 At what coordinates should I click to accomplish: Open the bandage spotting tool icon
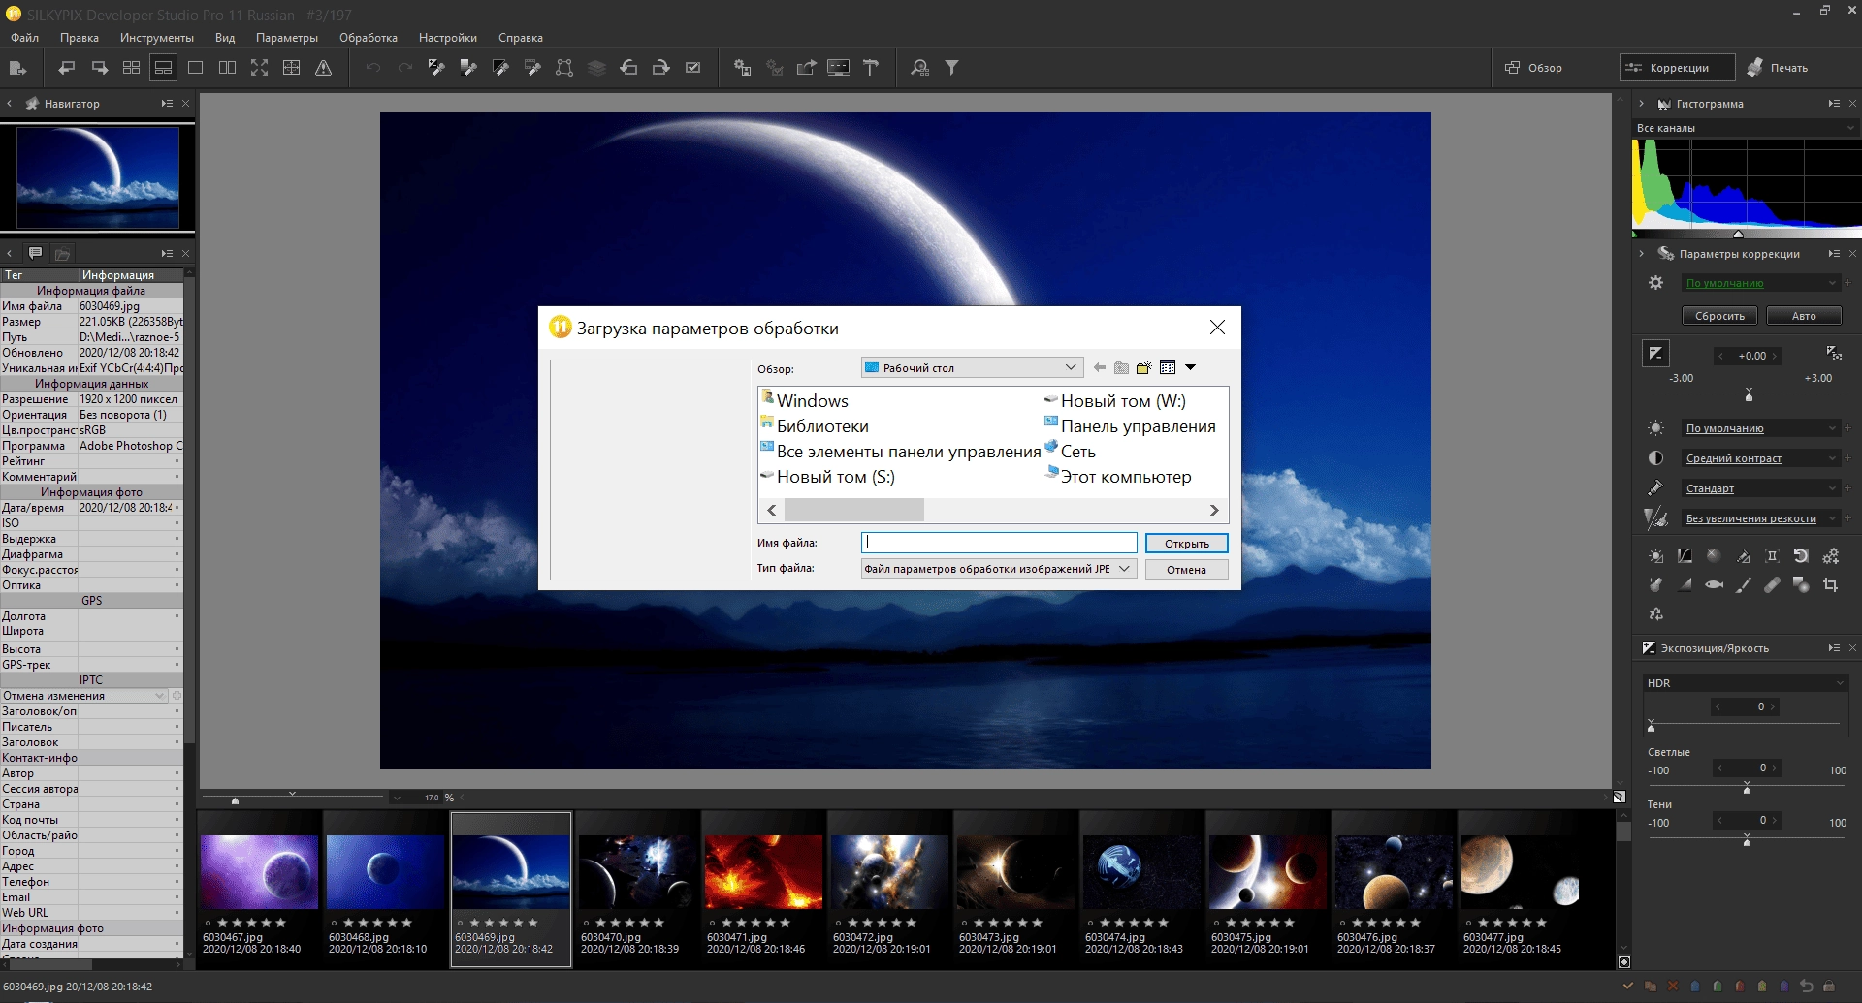click(x=1772, y=585)
